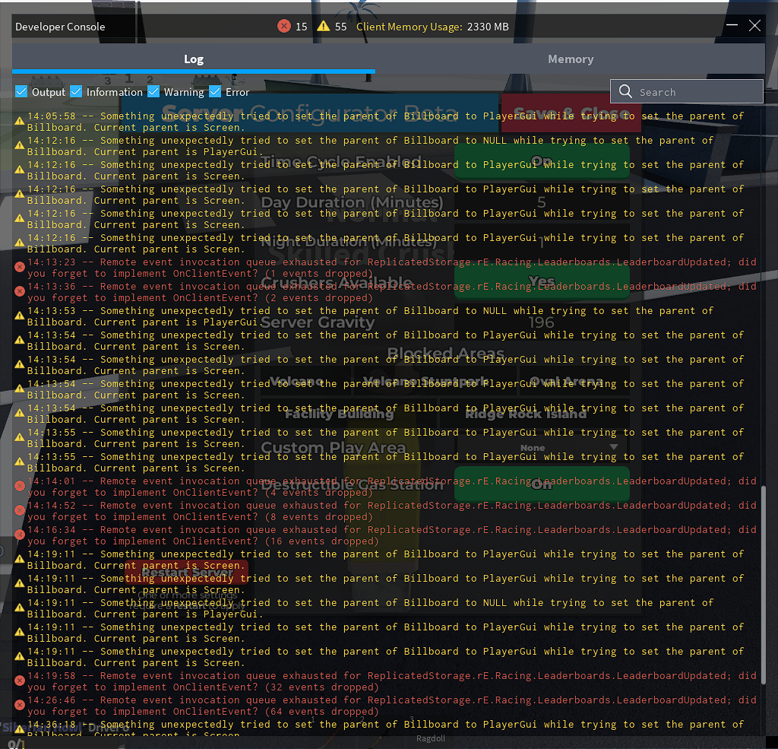Uncheck the Output filter checkbox

pos(21,92)
